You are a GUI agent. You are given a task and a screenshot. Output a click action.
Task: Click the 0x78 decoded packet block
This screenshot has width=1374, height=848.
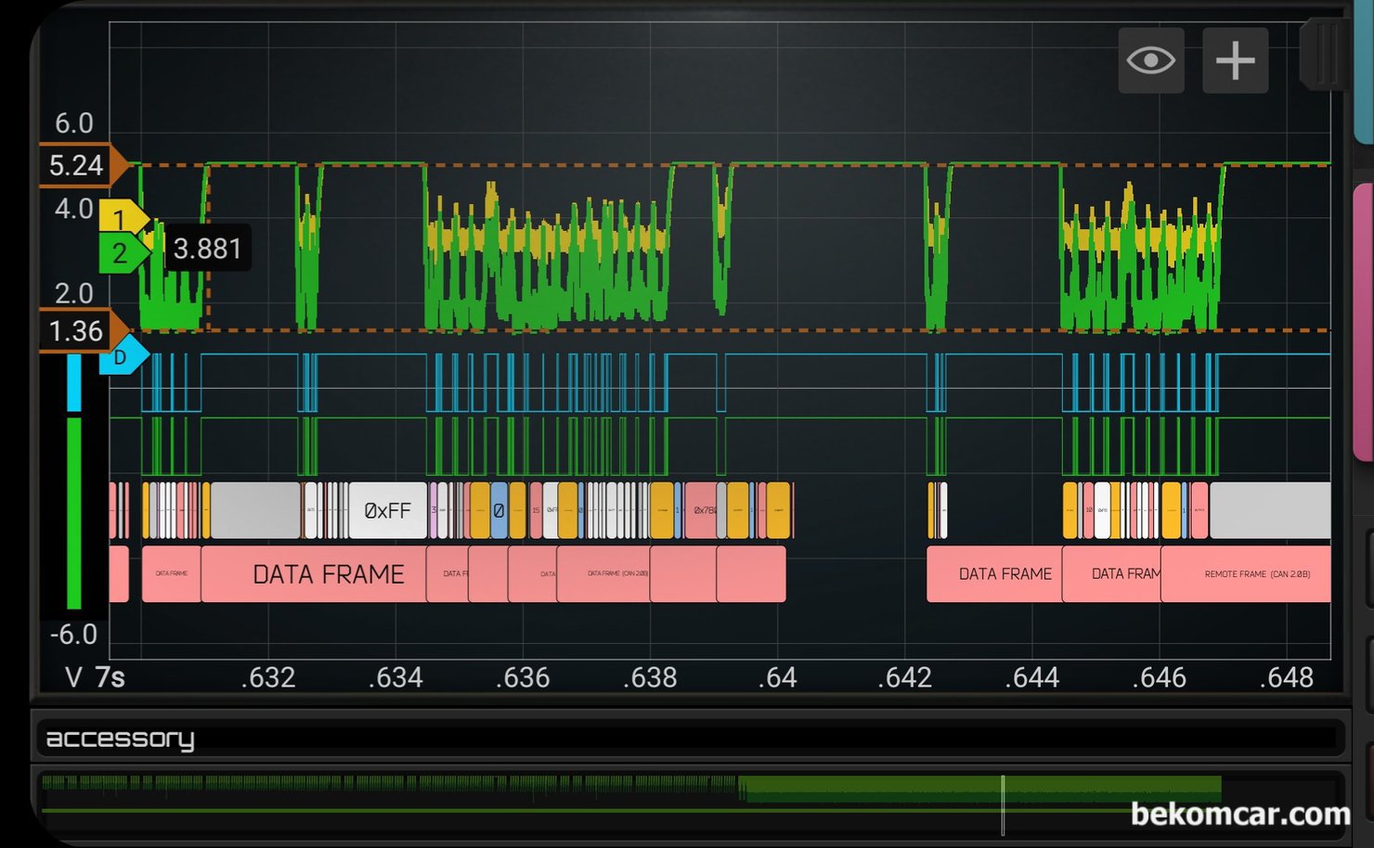click(x=702, y=510)
